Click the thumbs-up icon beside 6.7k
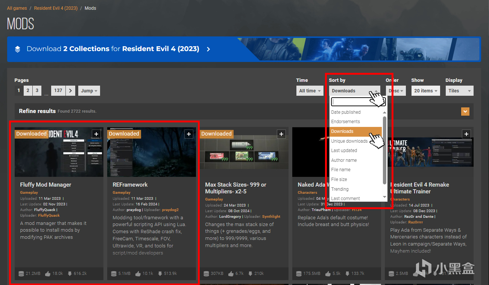This screenshot has width=489, height=285. point(230,273)
